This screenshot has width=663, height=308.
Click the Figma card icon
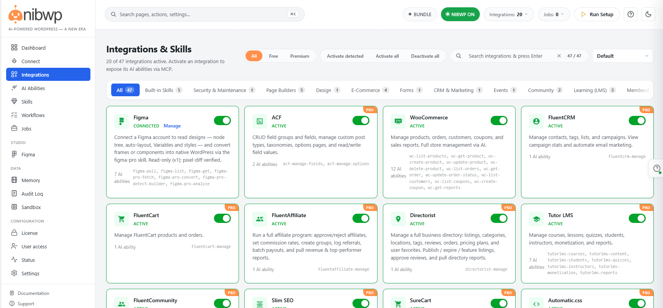(122, 121)
